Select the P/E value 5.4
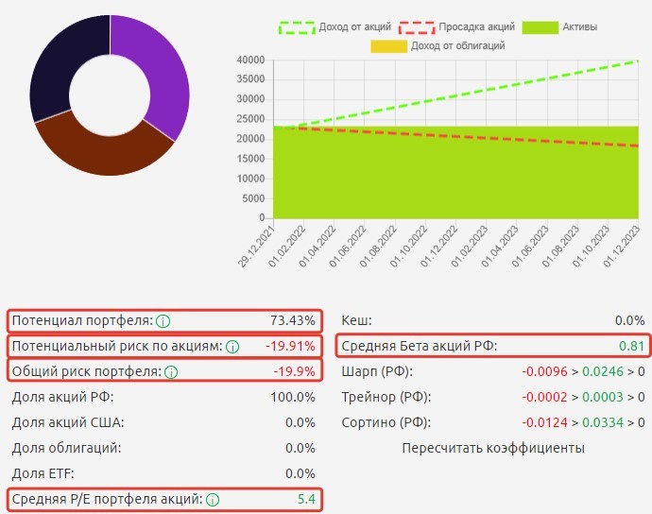This screenshot has height=514, width=652. point(305,500)
